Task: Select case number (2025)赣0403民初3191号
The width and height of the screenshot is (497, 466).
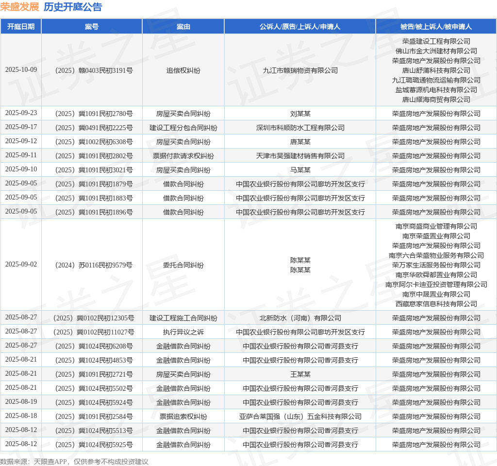Action: point(93,70)
